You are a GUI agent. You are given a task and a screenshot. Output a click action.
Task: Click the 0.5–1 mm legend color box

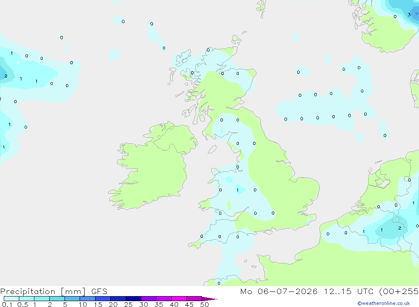(x=27, y=299)
